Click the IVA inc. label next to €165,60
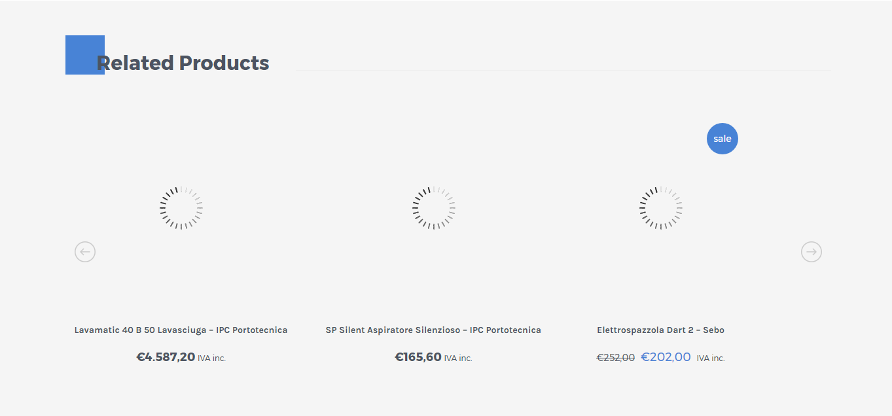The image size is (892, 416). pos(458,358)
